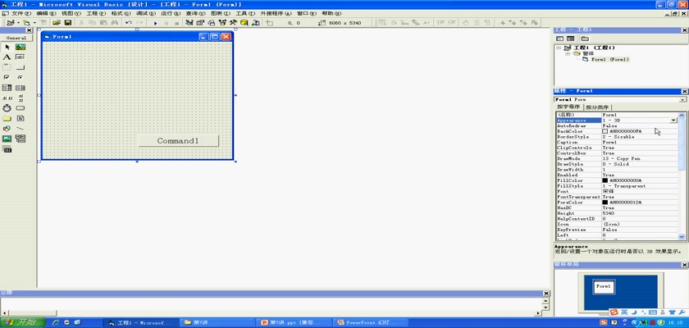
Task: Select Form1 (Form1) in the project tree
Action: [609, 59]
